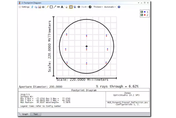Close the Footprint Diagram window
This screenshot has width=176, height=118.
148,3
